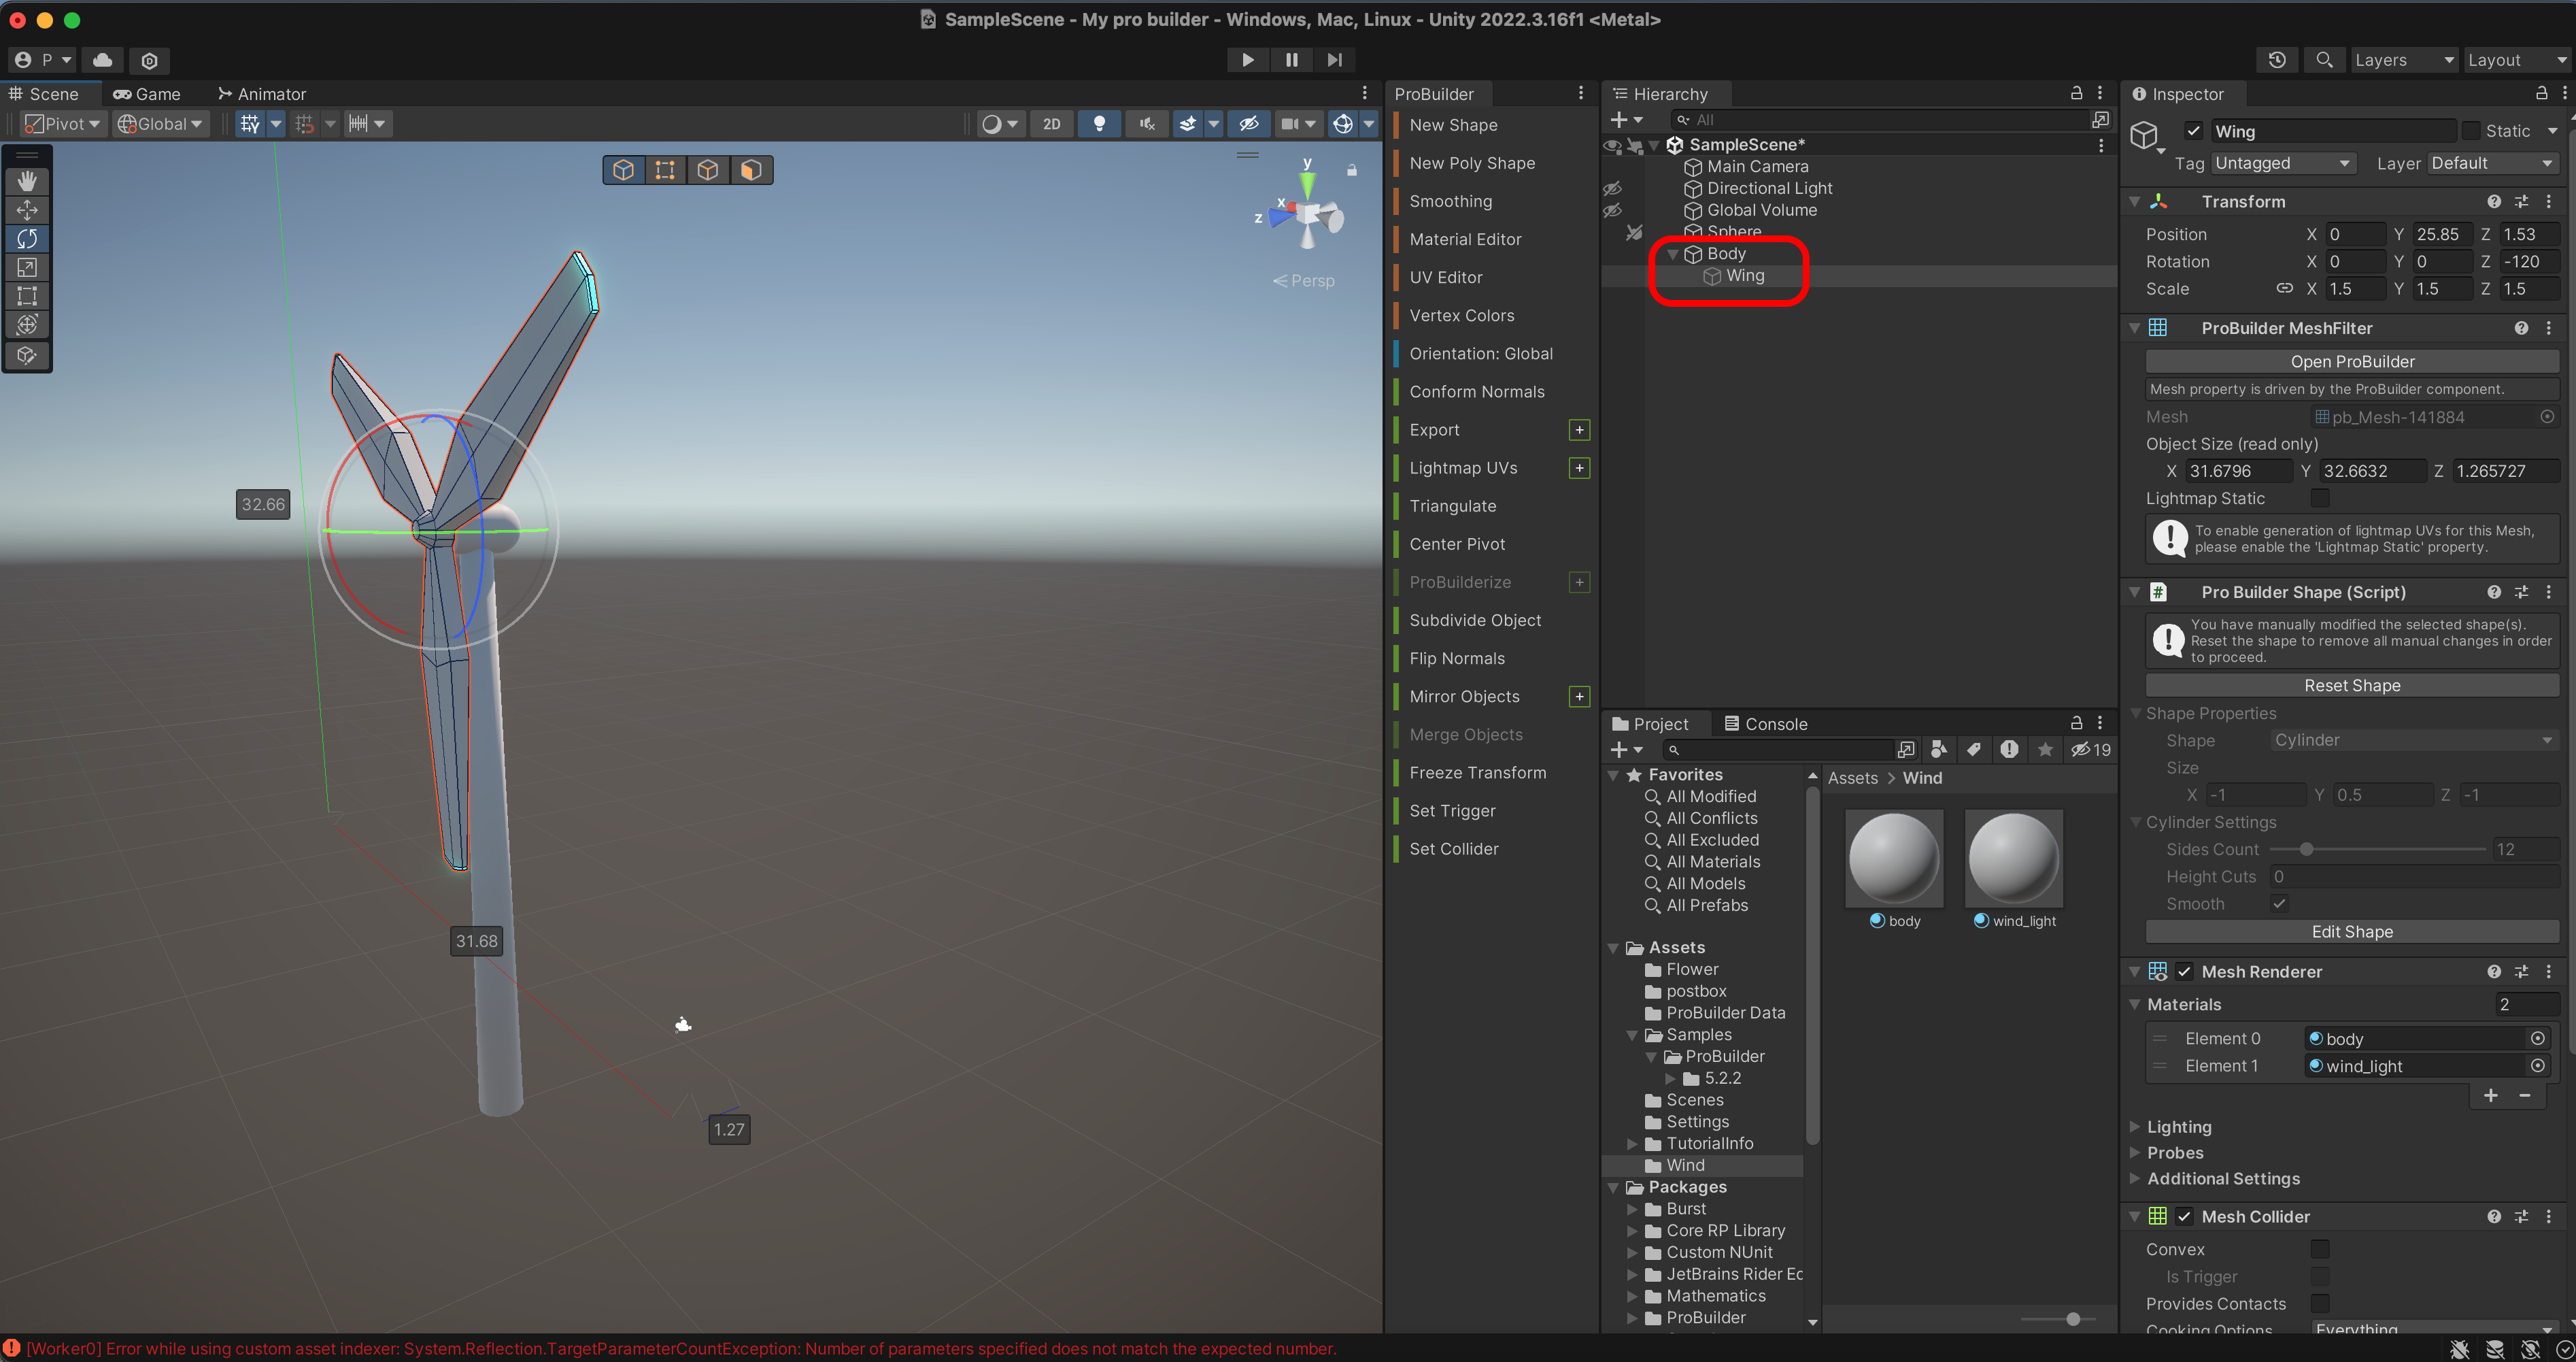Adjust the Sides Count slider

click(2306, 850)
